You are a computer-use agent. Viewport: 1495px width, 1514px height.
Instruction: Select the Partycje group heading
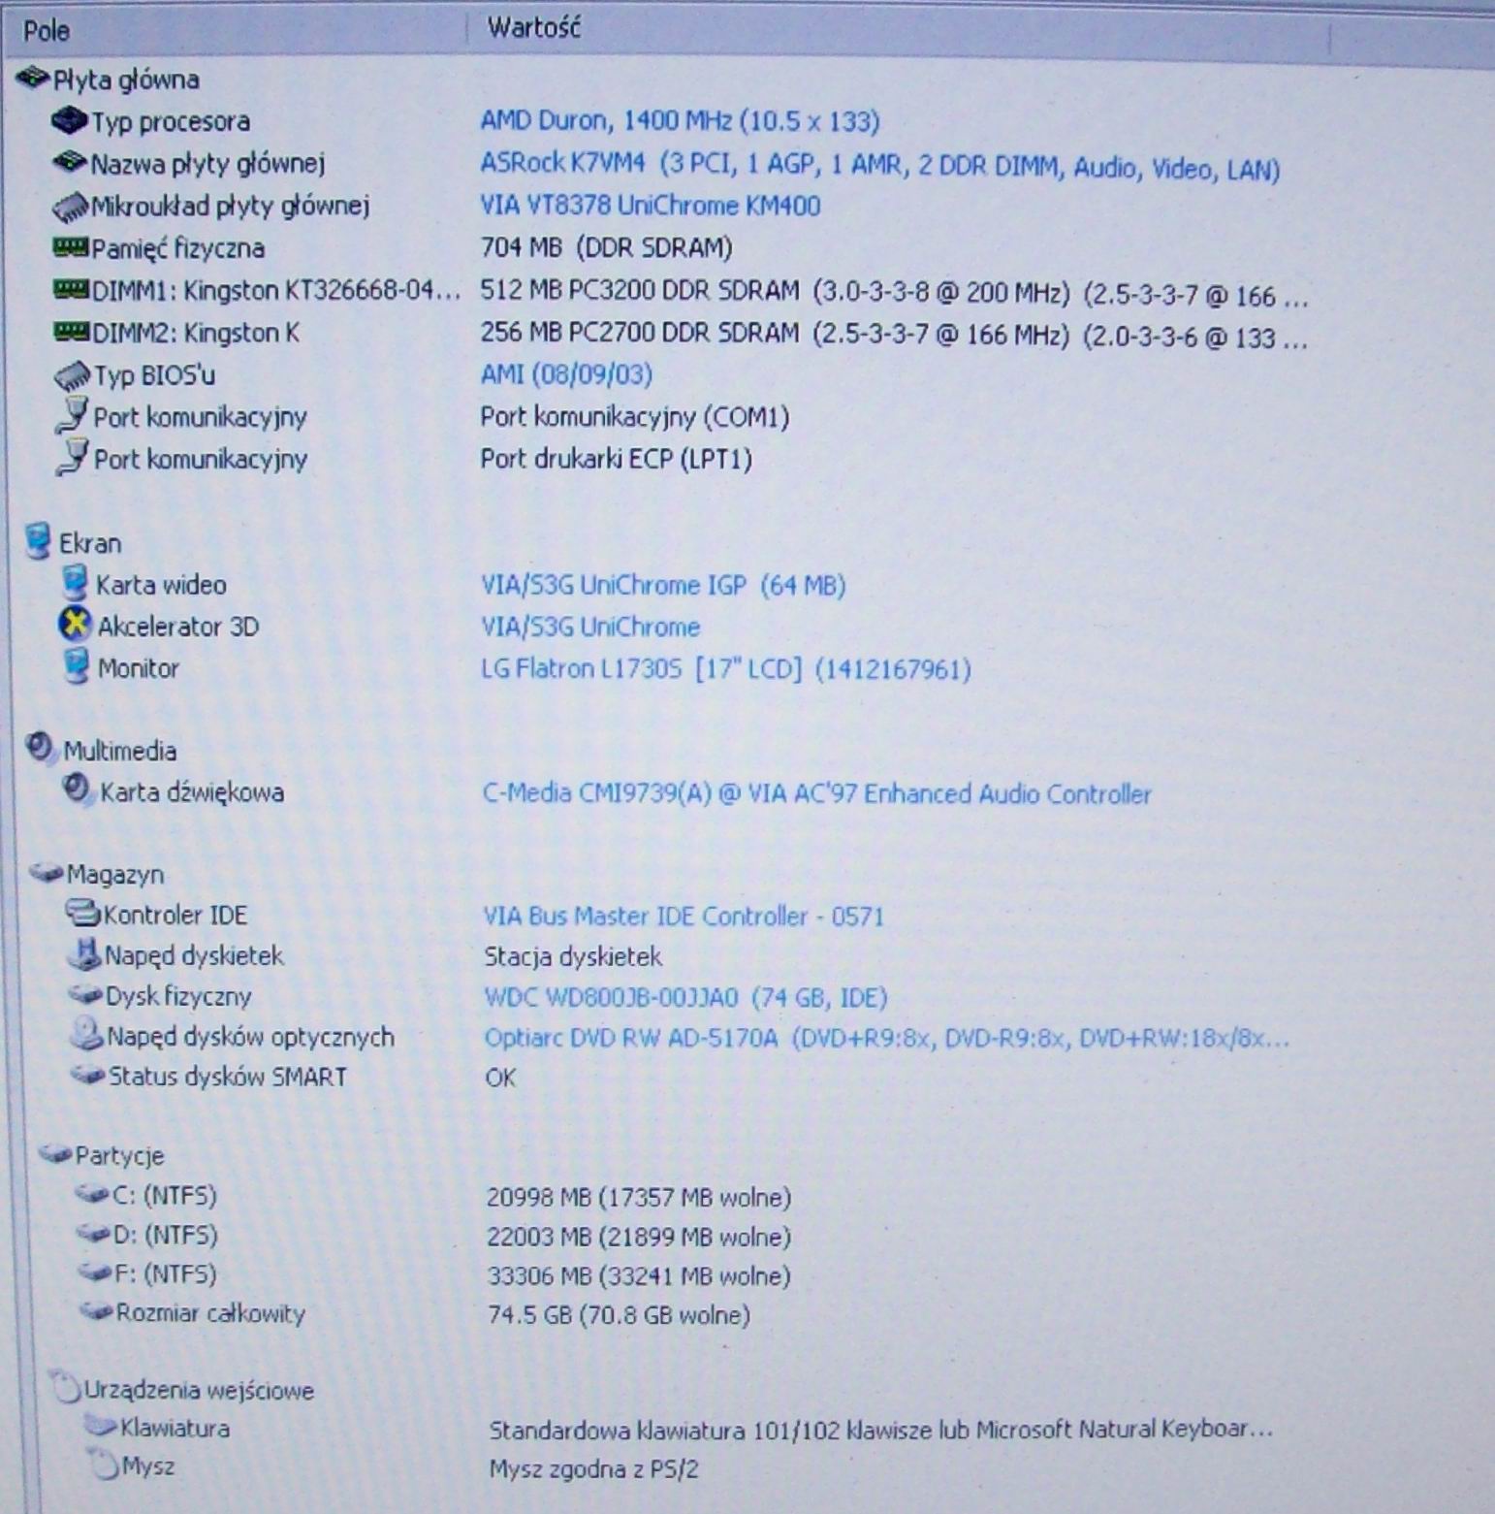coord(119,1156)
